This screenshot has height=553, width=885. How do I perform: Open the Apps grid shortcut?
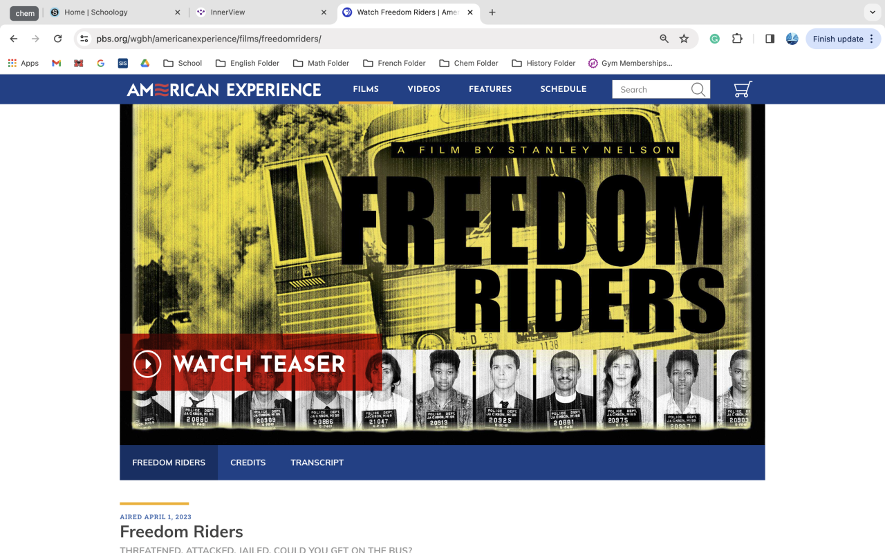[23, 63]
